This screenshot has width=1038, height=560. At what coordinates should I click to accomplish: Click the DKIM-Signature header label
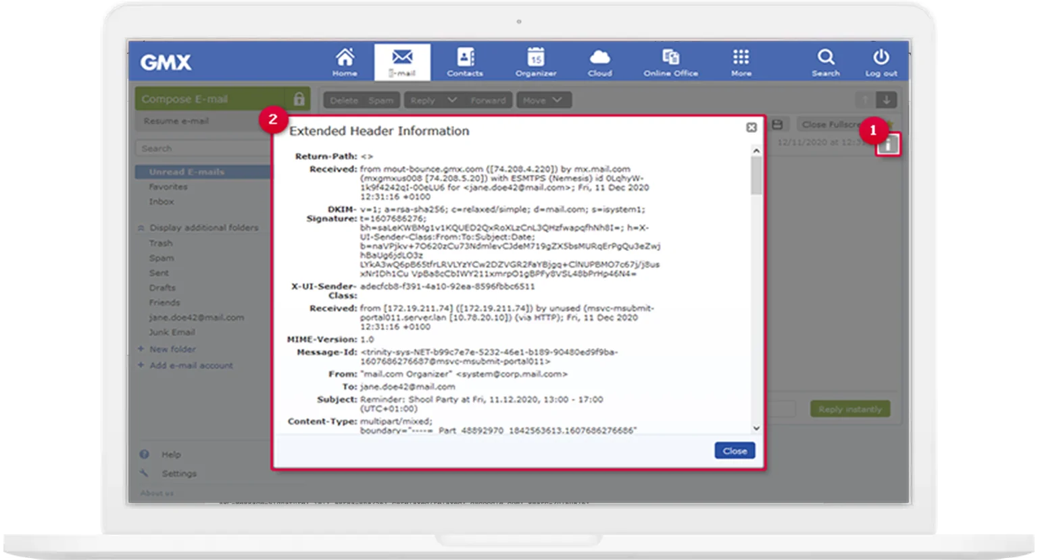coord(331,214)
